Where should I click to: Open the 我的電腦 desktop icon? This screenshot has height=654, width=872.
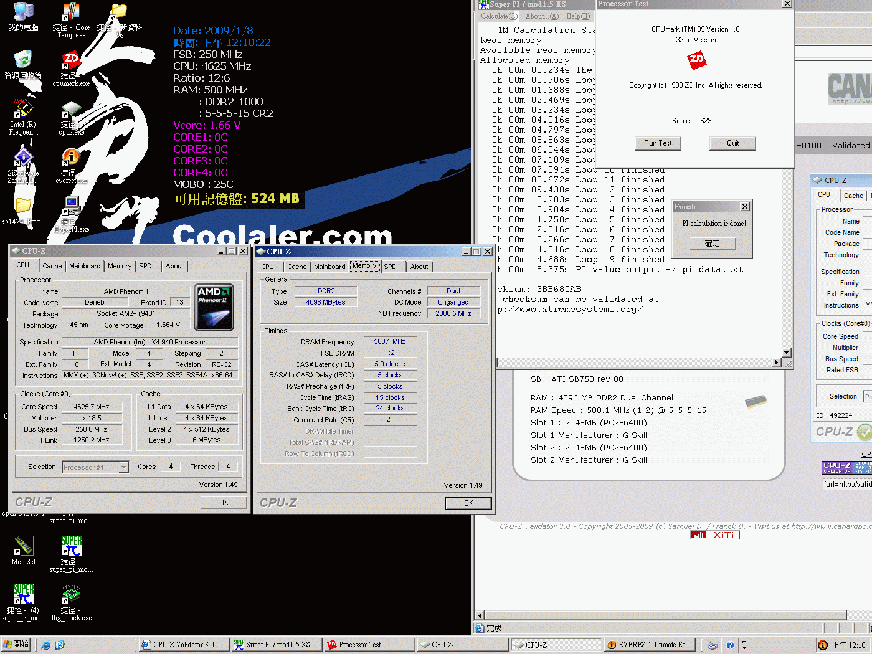pos(23,17)
